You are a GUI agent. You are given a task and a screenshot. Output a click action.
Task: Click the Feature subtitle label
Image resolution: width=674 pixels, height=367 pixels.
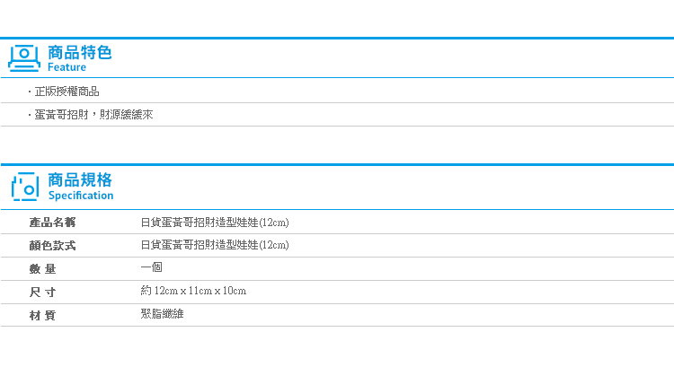[67, 67]
